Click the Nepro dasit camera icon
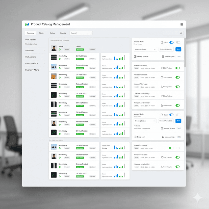The image size is (209, 209). coord(135,137)
